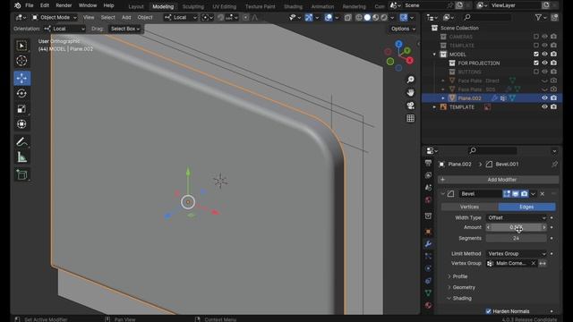Screen dimensions: 573x322
Task: Toggle X-ray icon in viewport header
Action: pyautogui.click(x=348, y=18)
